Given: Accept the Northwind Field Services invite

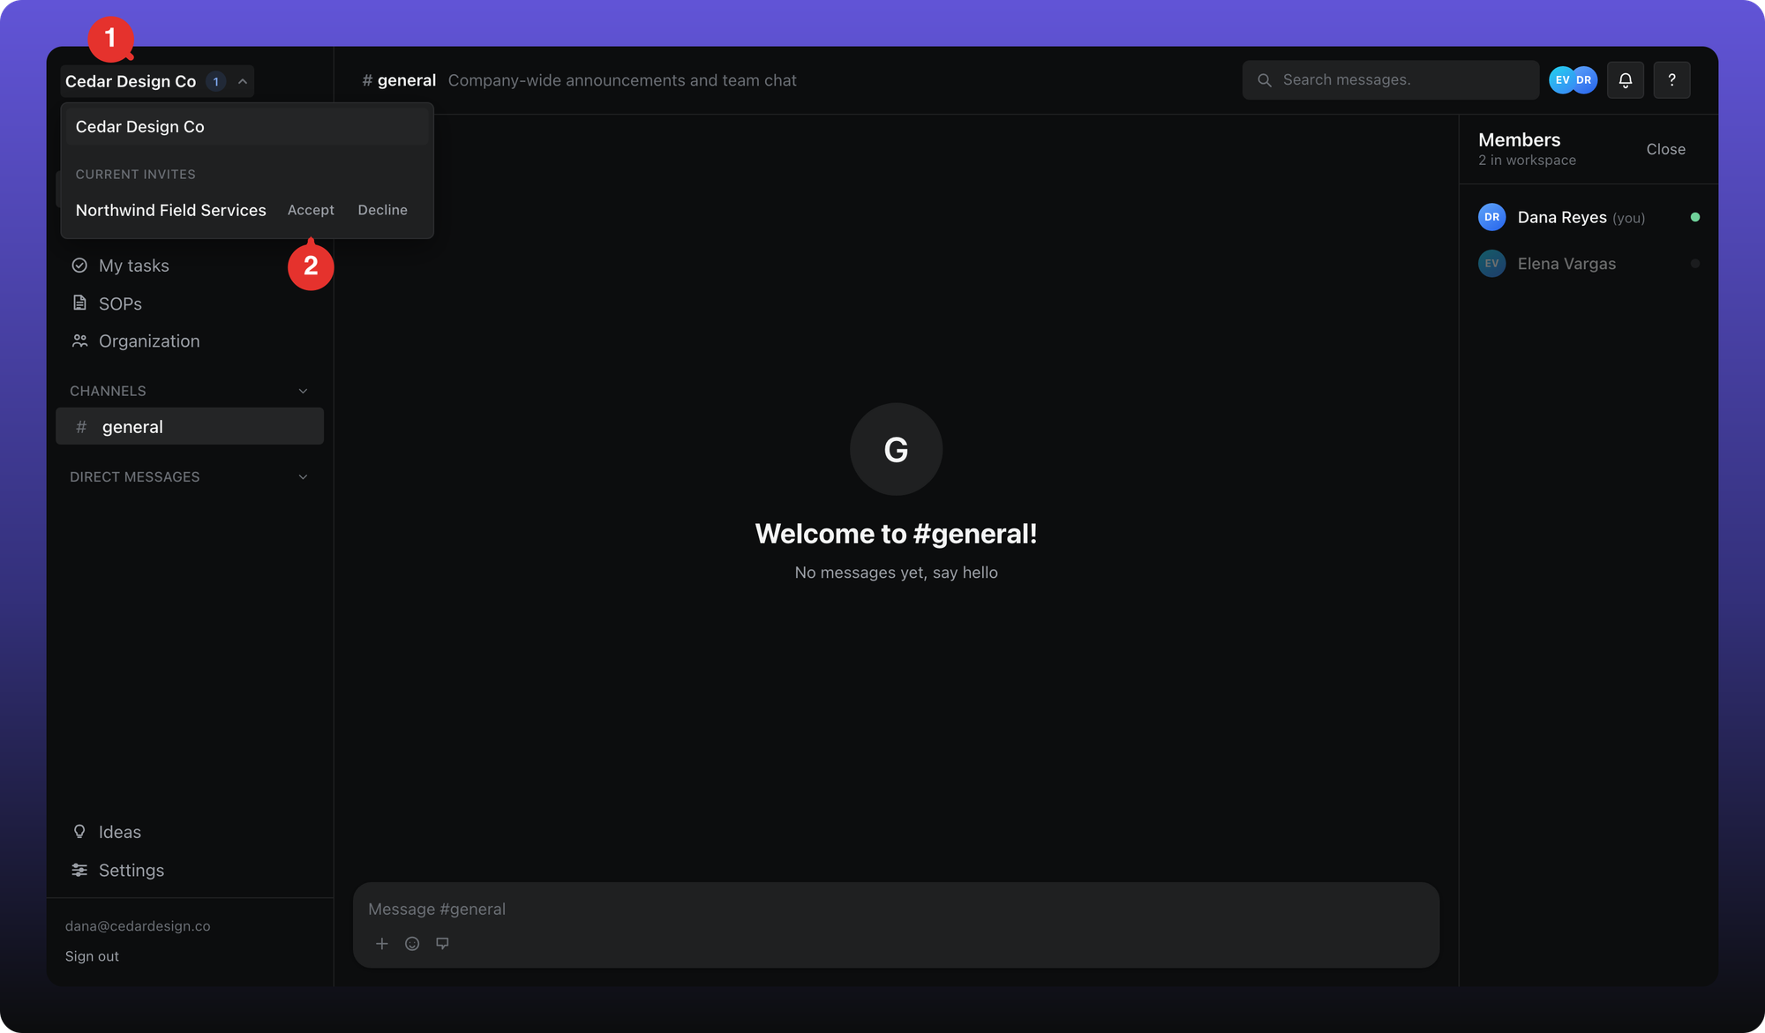Looking at the screenshot, I should tap(311, 210).
